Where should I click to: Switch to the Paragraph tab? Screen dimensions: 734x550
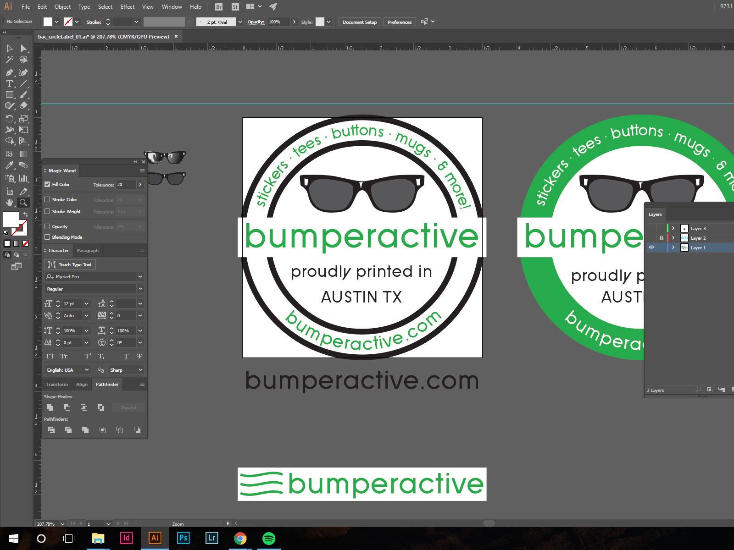(x=88, y=251)
